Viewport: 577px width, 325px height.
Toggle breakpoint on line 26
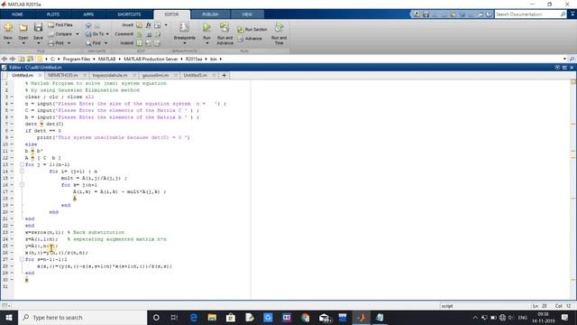click(12, 253)
